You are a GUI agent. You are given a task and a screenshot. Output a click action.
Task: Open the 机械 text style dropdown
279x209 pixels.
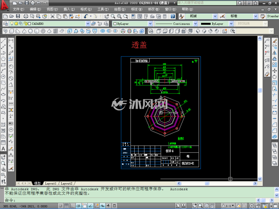point(215,16)
